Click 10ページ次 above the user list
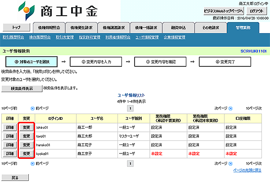This screenshot has width=270, height=188. coord(254,108)
